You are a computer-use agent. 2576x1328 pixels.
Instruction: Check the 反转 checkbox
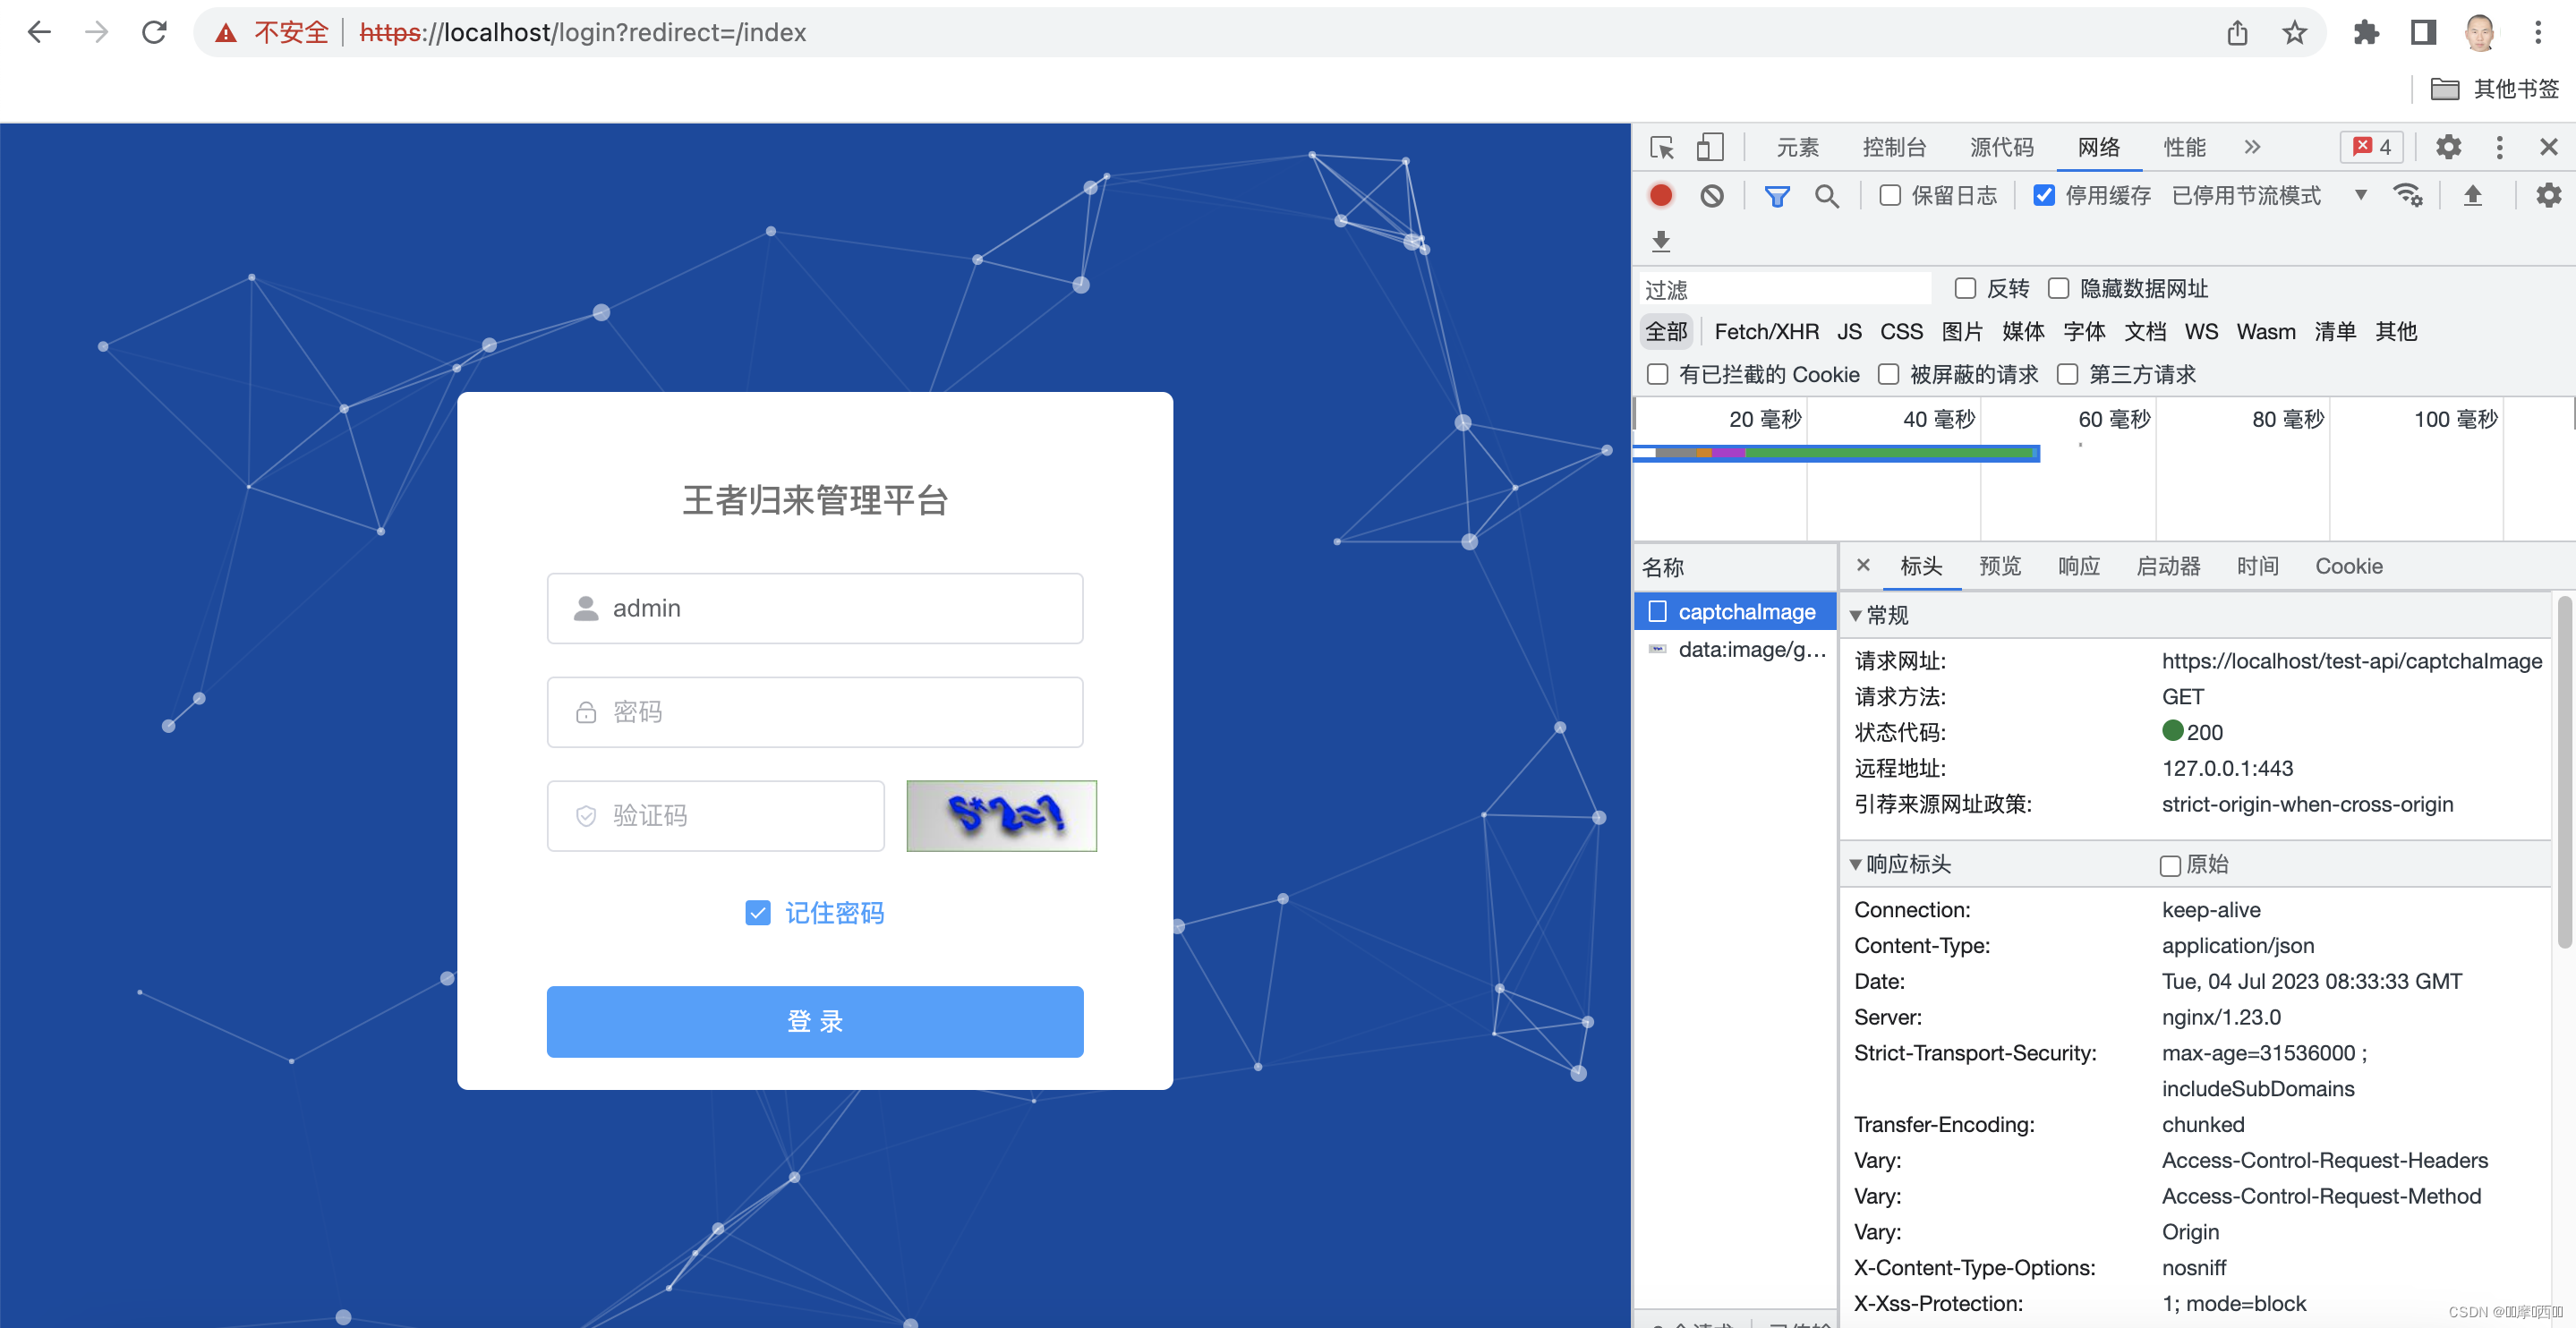[x=1965, y=288]
